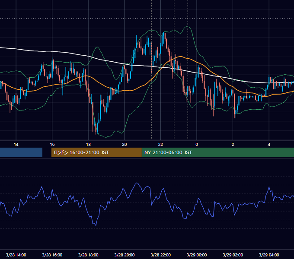Click the '3/28 14:00' date label
This screenshot has height=259, width=294.
point(16,255)
